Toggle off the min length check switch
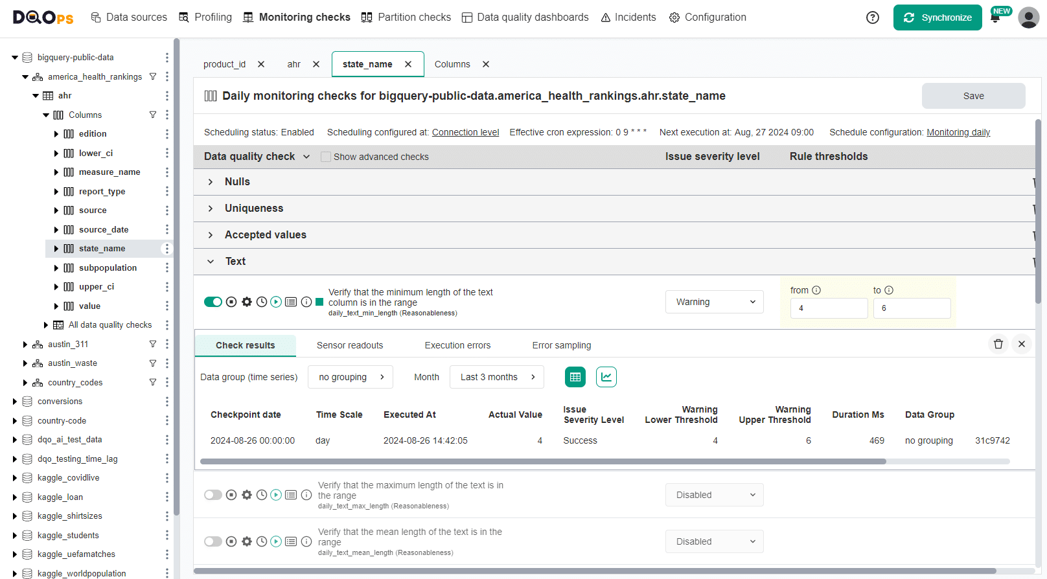 point(213,302)
